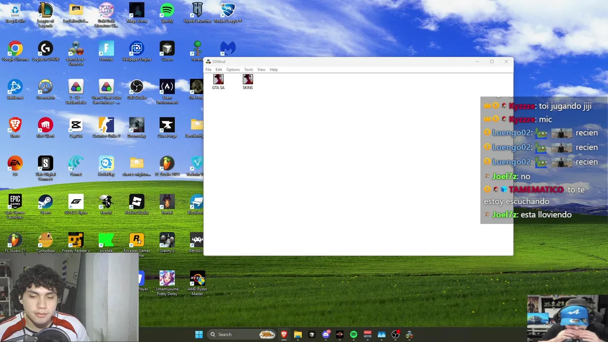The height and width of the screenshot is (342, 608).
Task: Select the Recycle Bin desktop icon
Action: pyautogui.click(x=15, y=13)
